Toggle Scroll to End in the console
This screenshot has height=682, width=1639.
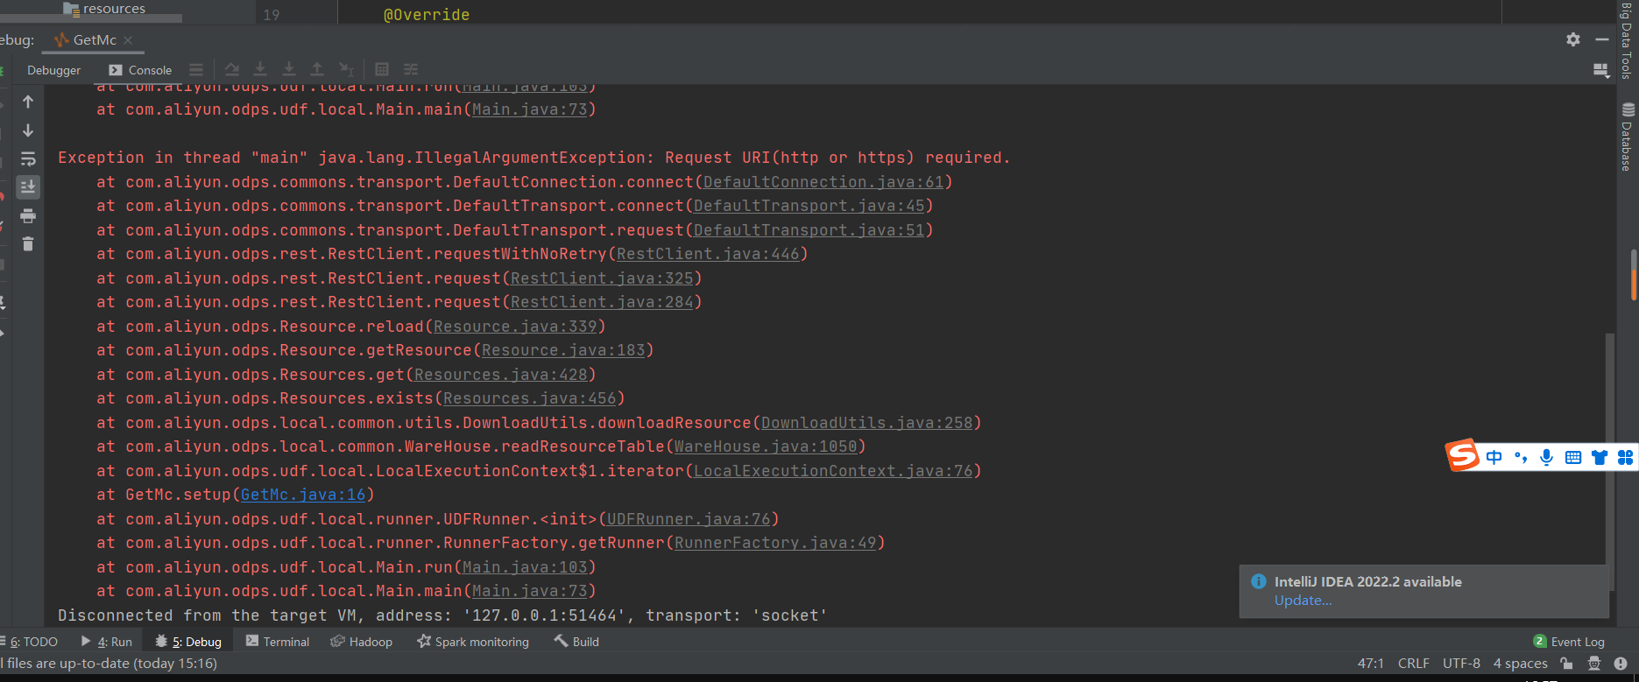(x=28, y=186)
